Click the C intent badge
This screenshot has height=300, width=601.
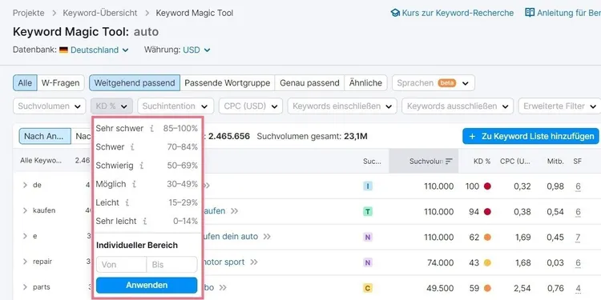coord(368,288)
